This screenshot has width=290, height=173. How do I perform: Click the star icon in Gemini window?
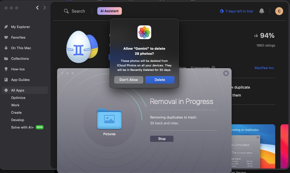226,73
